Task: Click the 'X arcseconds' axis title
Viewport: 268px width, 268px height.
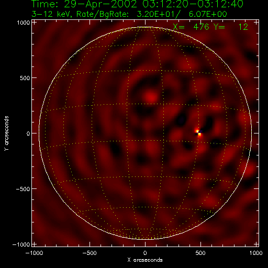Action: coord(145,260)
